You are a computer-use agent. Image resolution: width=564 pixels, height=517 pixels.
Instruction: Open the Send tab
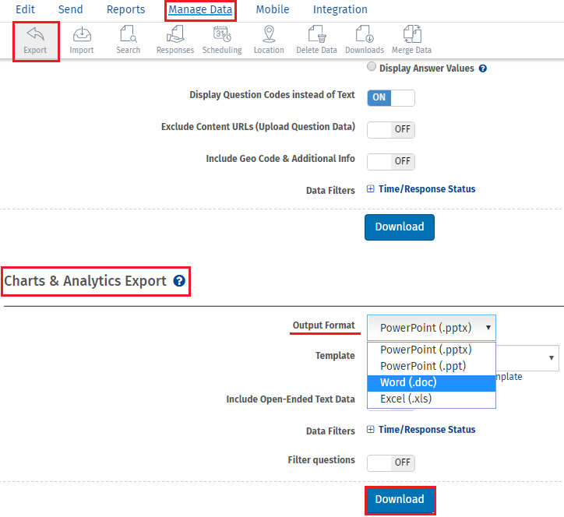pyautogui.click(x=70, y=9)
